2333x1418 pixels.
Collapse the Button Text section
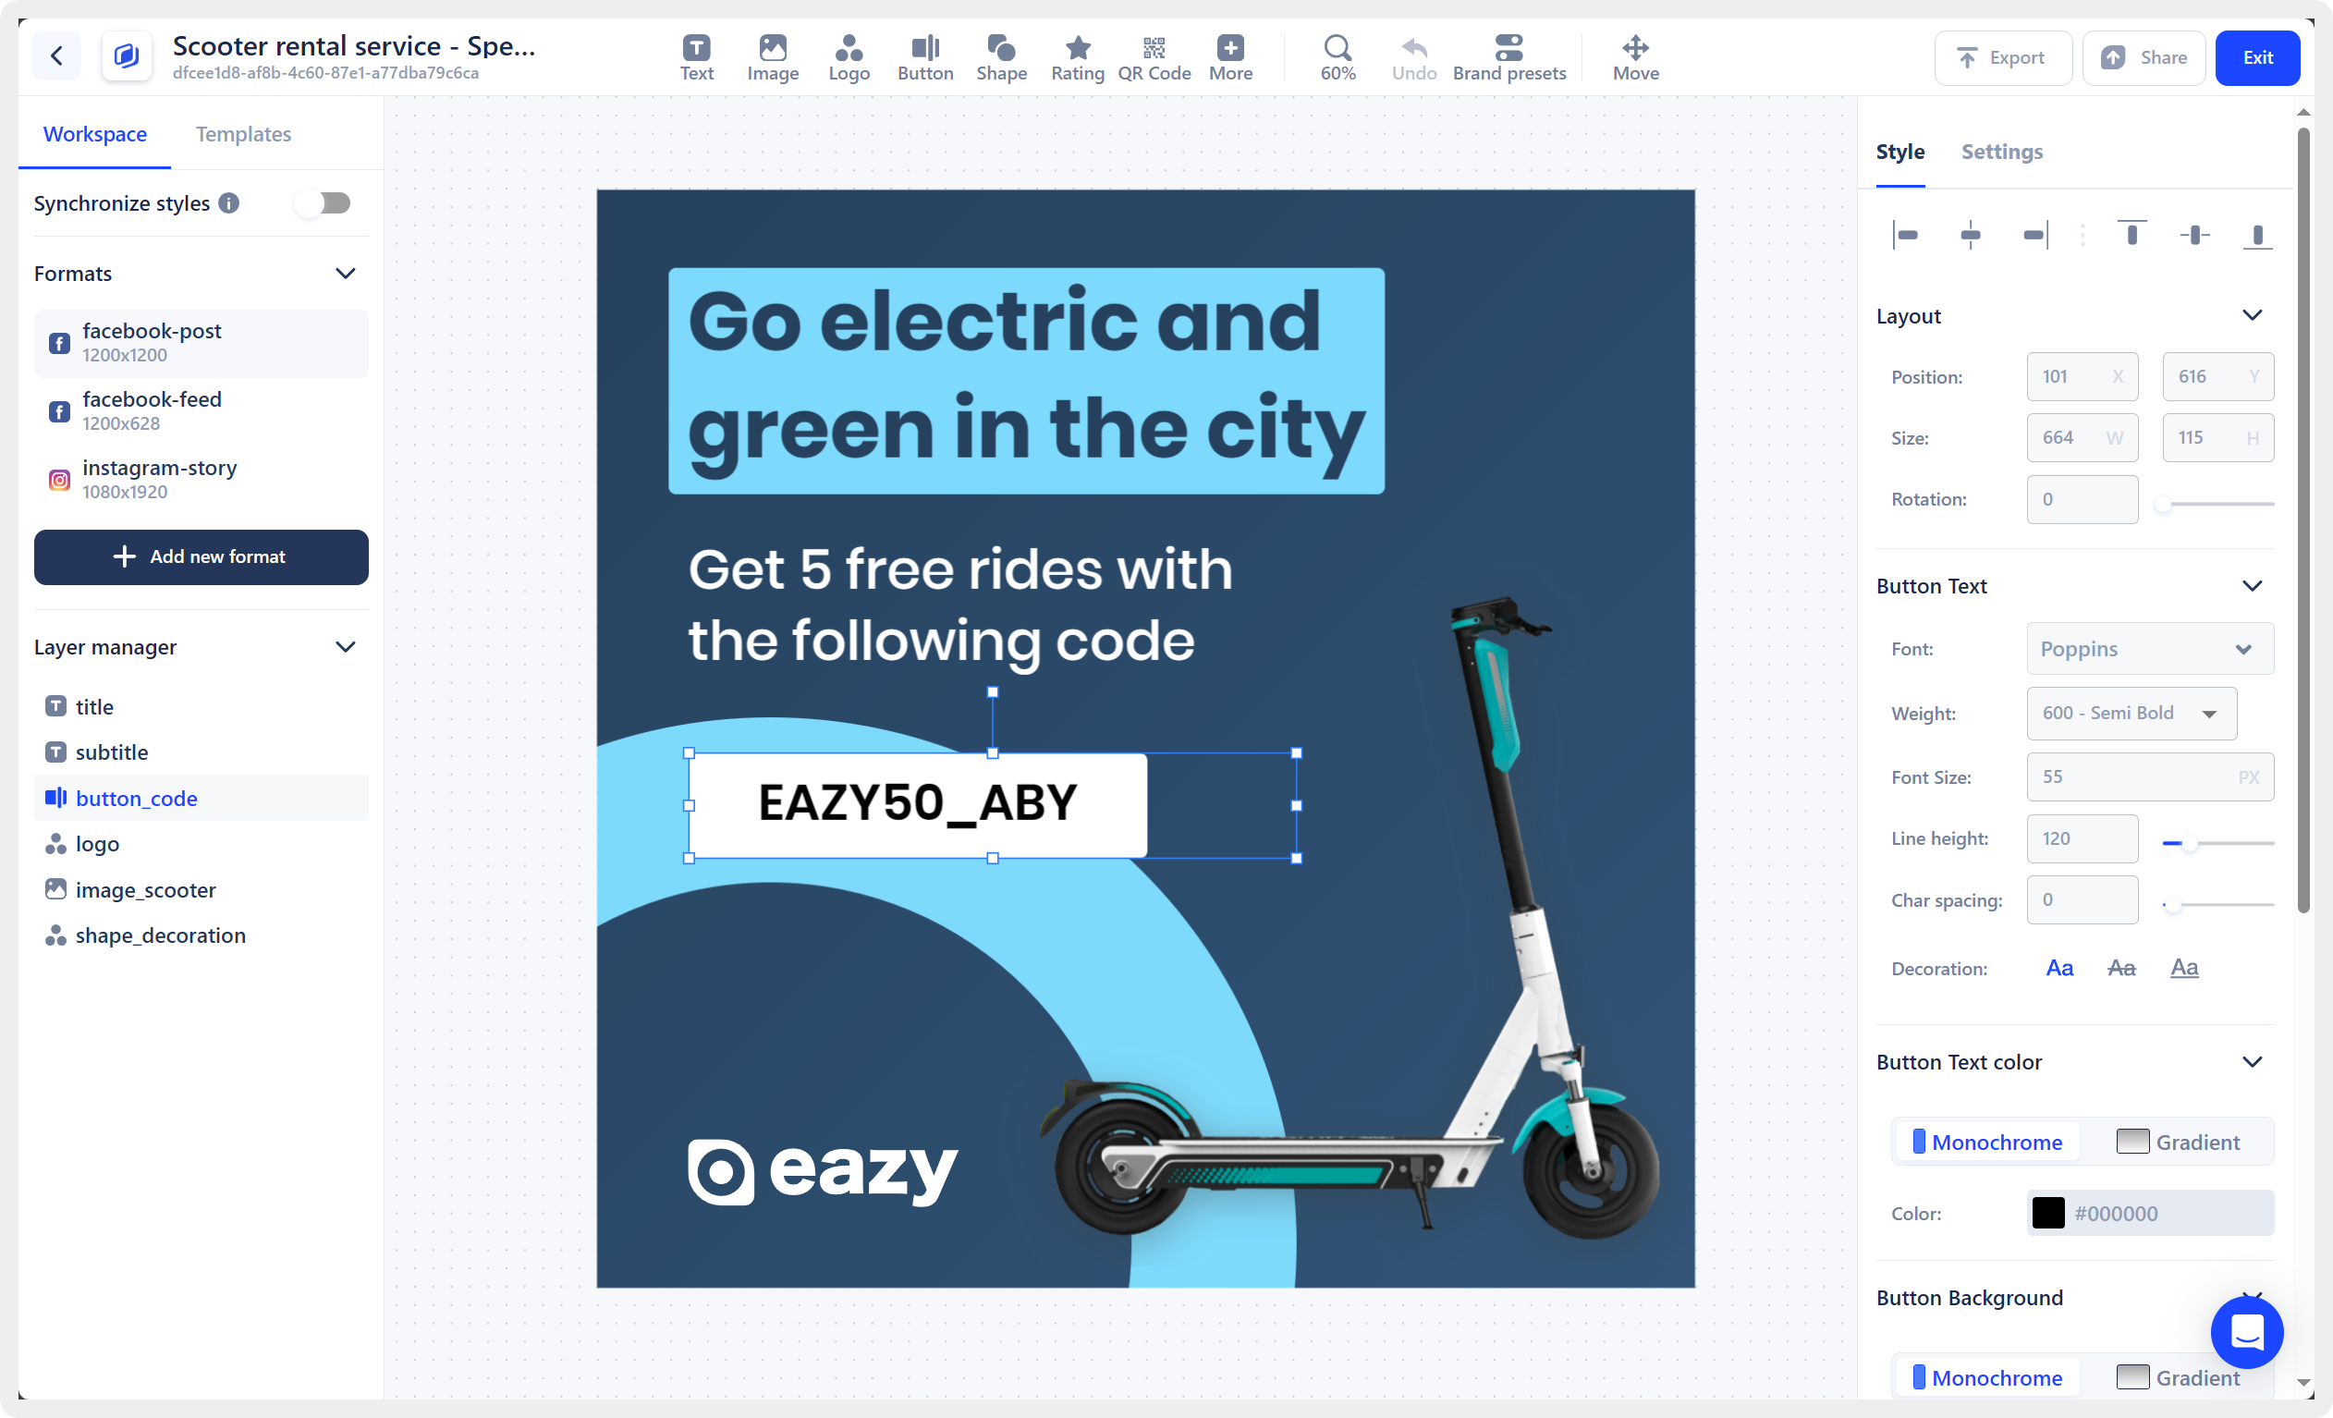coord(2252,586)
